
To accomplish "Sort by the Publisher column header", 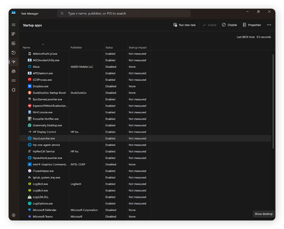I will pos(76,47).
